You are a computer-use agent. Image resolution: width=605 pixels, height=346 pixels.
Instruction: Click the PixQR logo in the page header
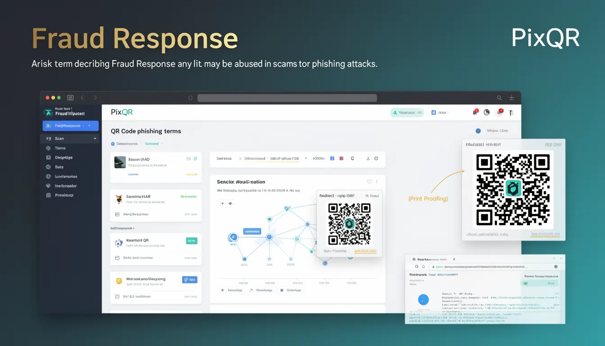122,112
